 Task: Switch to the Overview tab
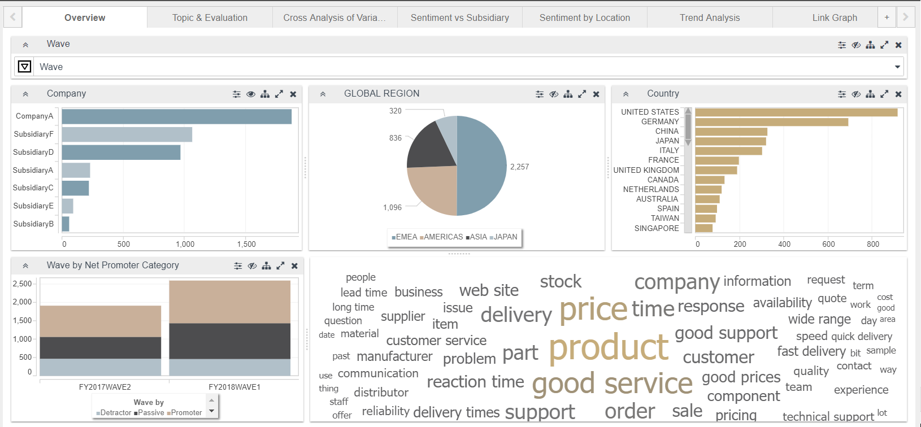point(85,18)
